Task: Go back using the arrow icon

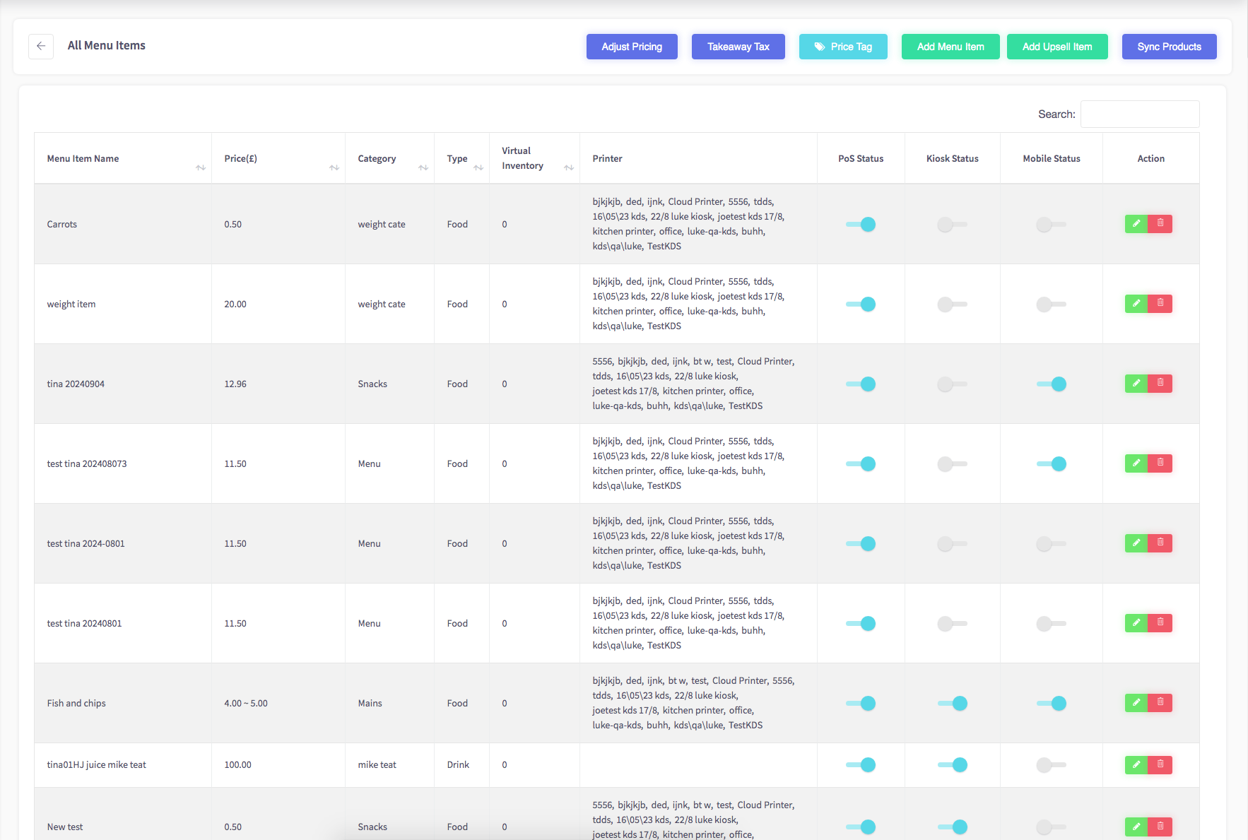Action: pos(41,46)
